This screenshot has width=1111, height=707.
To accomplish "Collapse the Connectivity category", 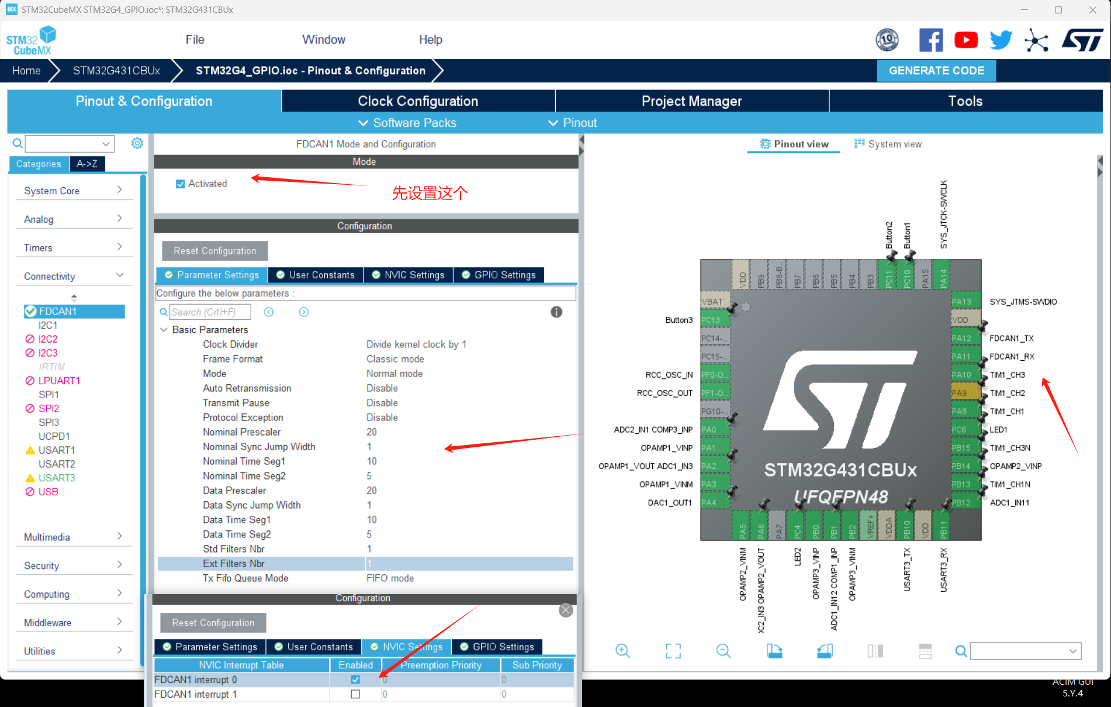I will click(x=74, y=276).
